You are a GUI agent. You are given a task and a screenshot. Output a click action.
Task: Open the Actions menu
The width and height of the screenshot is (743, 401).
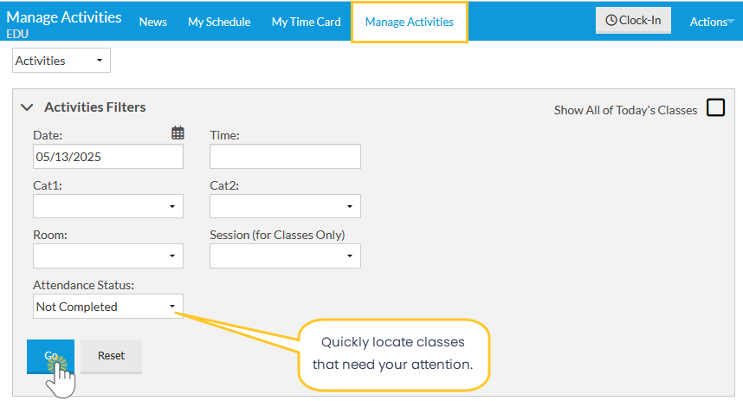(710, 23)
